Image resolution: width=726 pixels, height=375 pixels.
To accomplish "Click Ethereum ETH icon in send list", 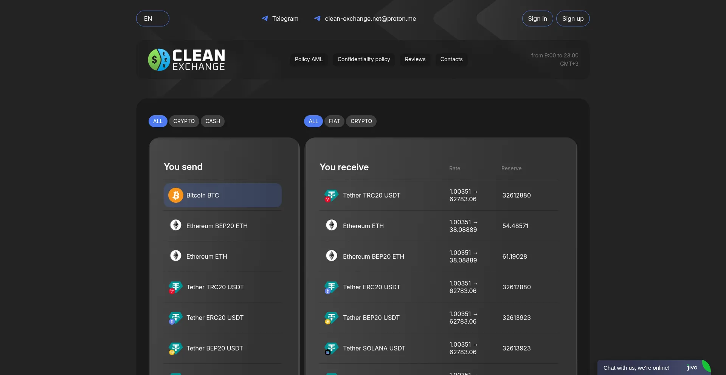I will pyautogui.click(x=176, y=256).
